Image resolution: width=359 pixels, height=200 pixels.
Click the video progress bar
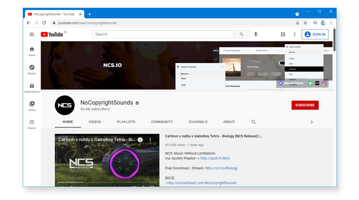[x=107, y=182]
